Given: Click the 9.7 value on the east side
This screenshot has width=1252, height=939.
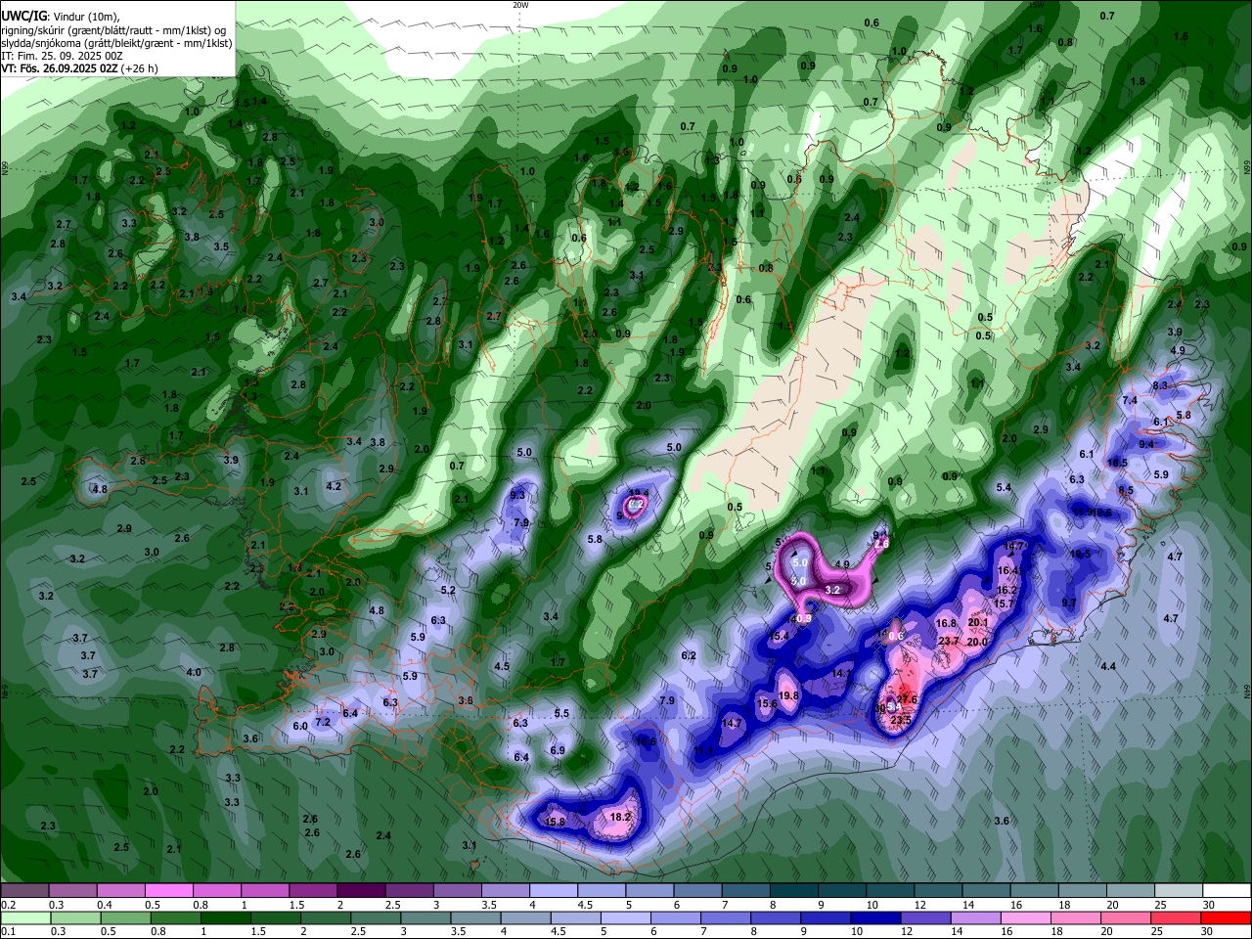Looking at the screenshot, I should click(x=1068, y=604).
